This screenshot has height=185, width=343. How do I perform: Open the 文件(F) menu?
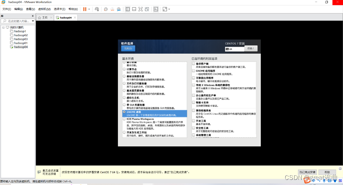click(x=7, y=9)
